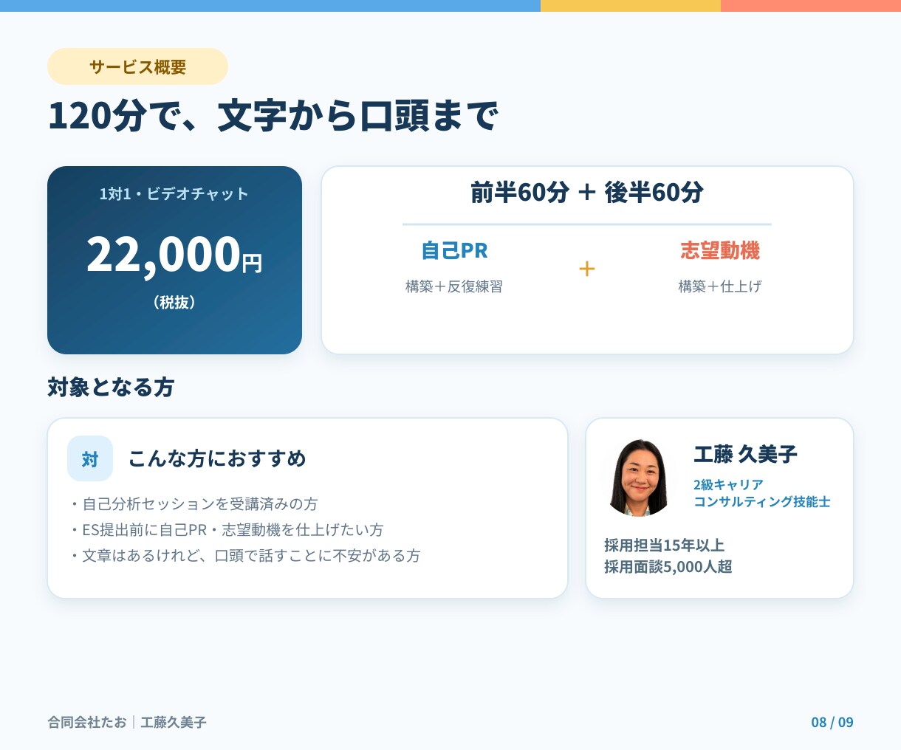Select the heading 120分で、文字から口頭まで
Image resolution: width=901 pixels, height=750 pixels.
[273, 116]
